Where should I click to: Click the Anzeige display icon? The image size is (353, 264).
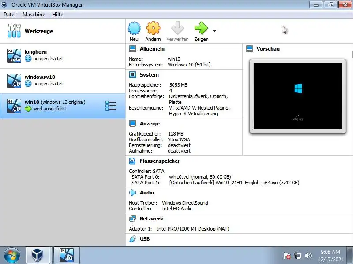[133, 124]
